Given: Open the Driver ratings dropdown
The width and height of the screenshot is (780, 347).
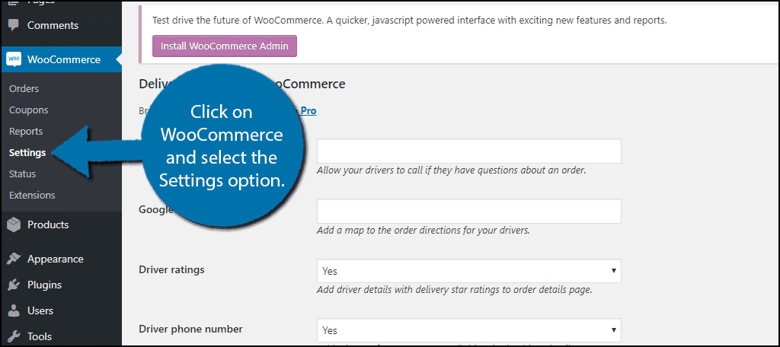Looking at the screenshot, I should [468, 271].
